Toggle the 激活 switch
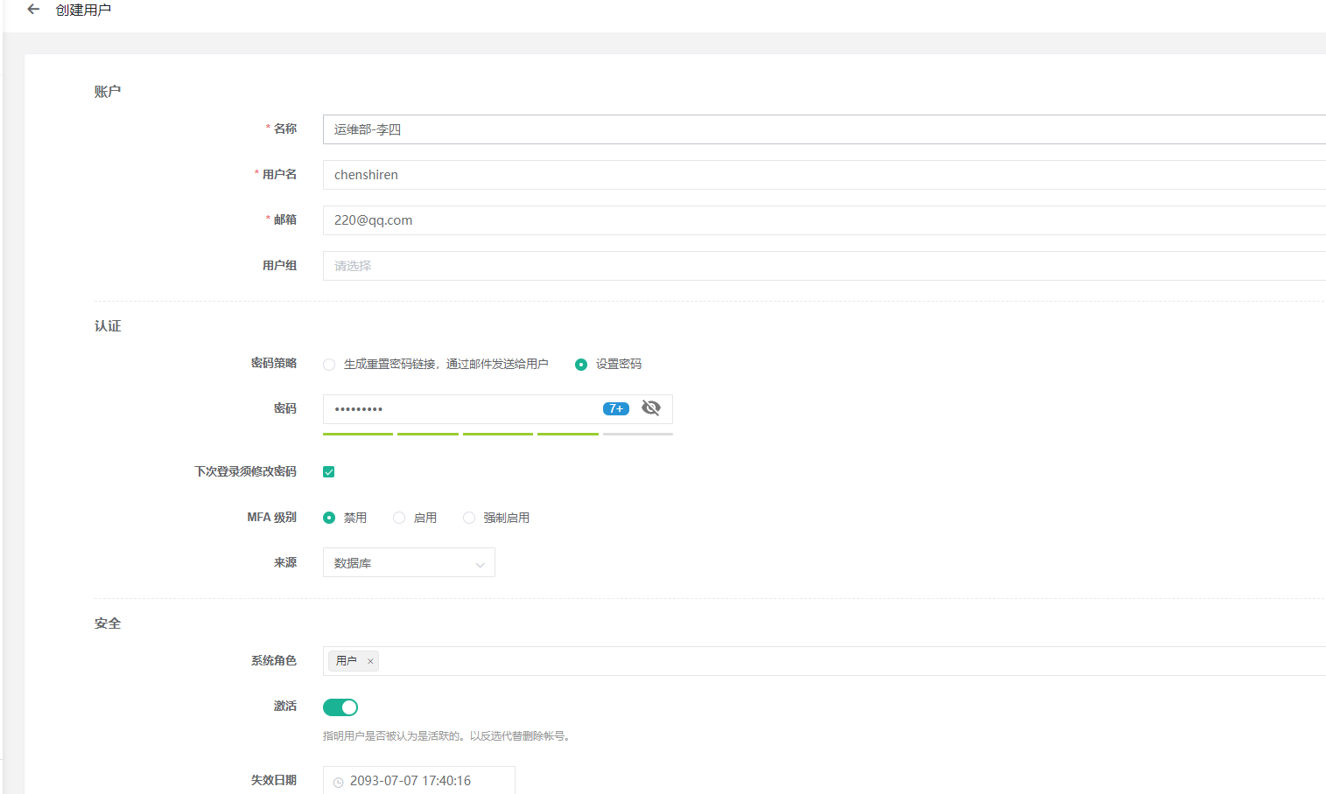 point(340,707)
